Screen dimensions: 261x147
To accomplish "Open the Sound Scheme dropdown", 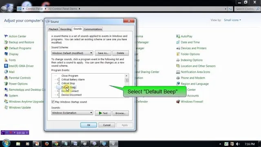I will 72,53.
